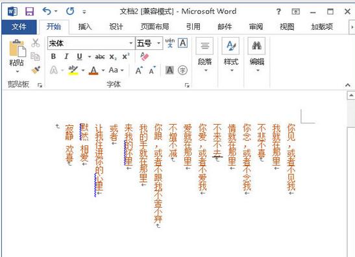Activate the Format Painter brush
This screenshot has height=257, width=355.
pos(36,69)
